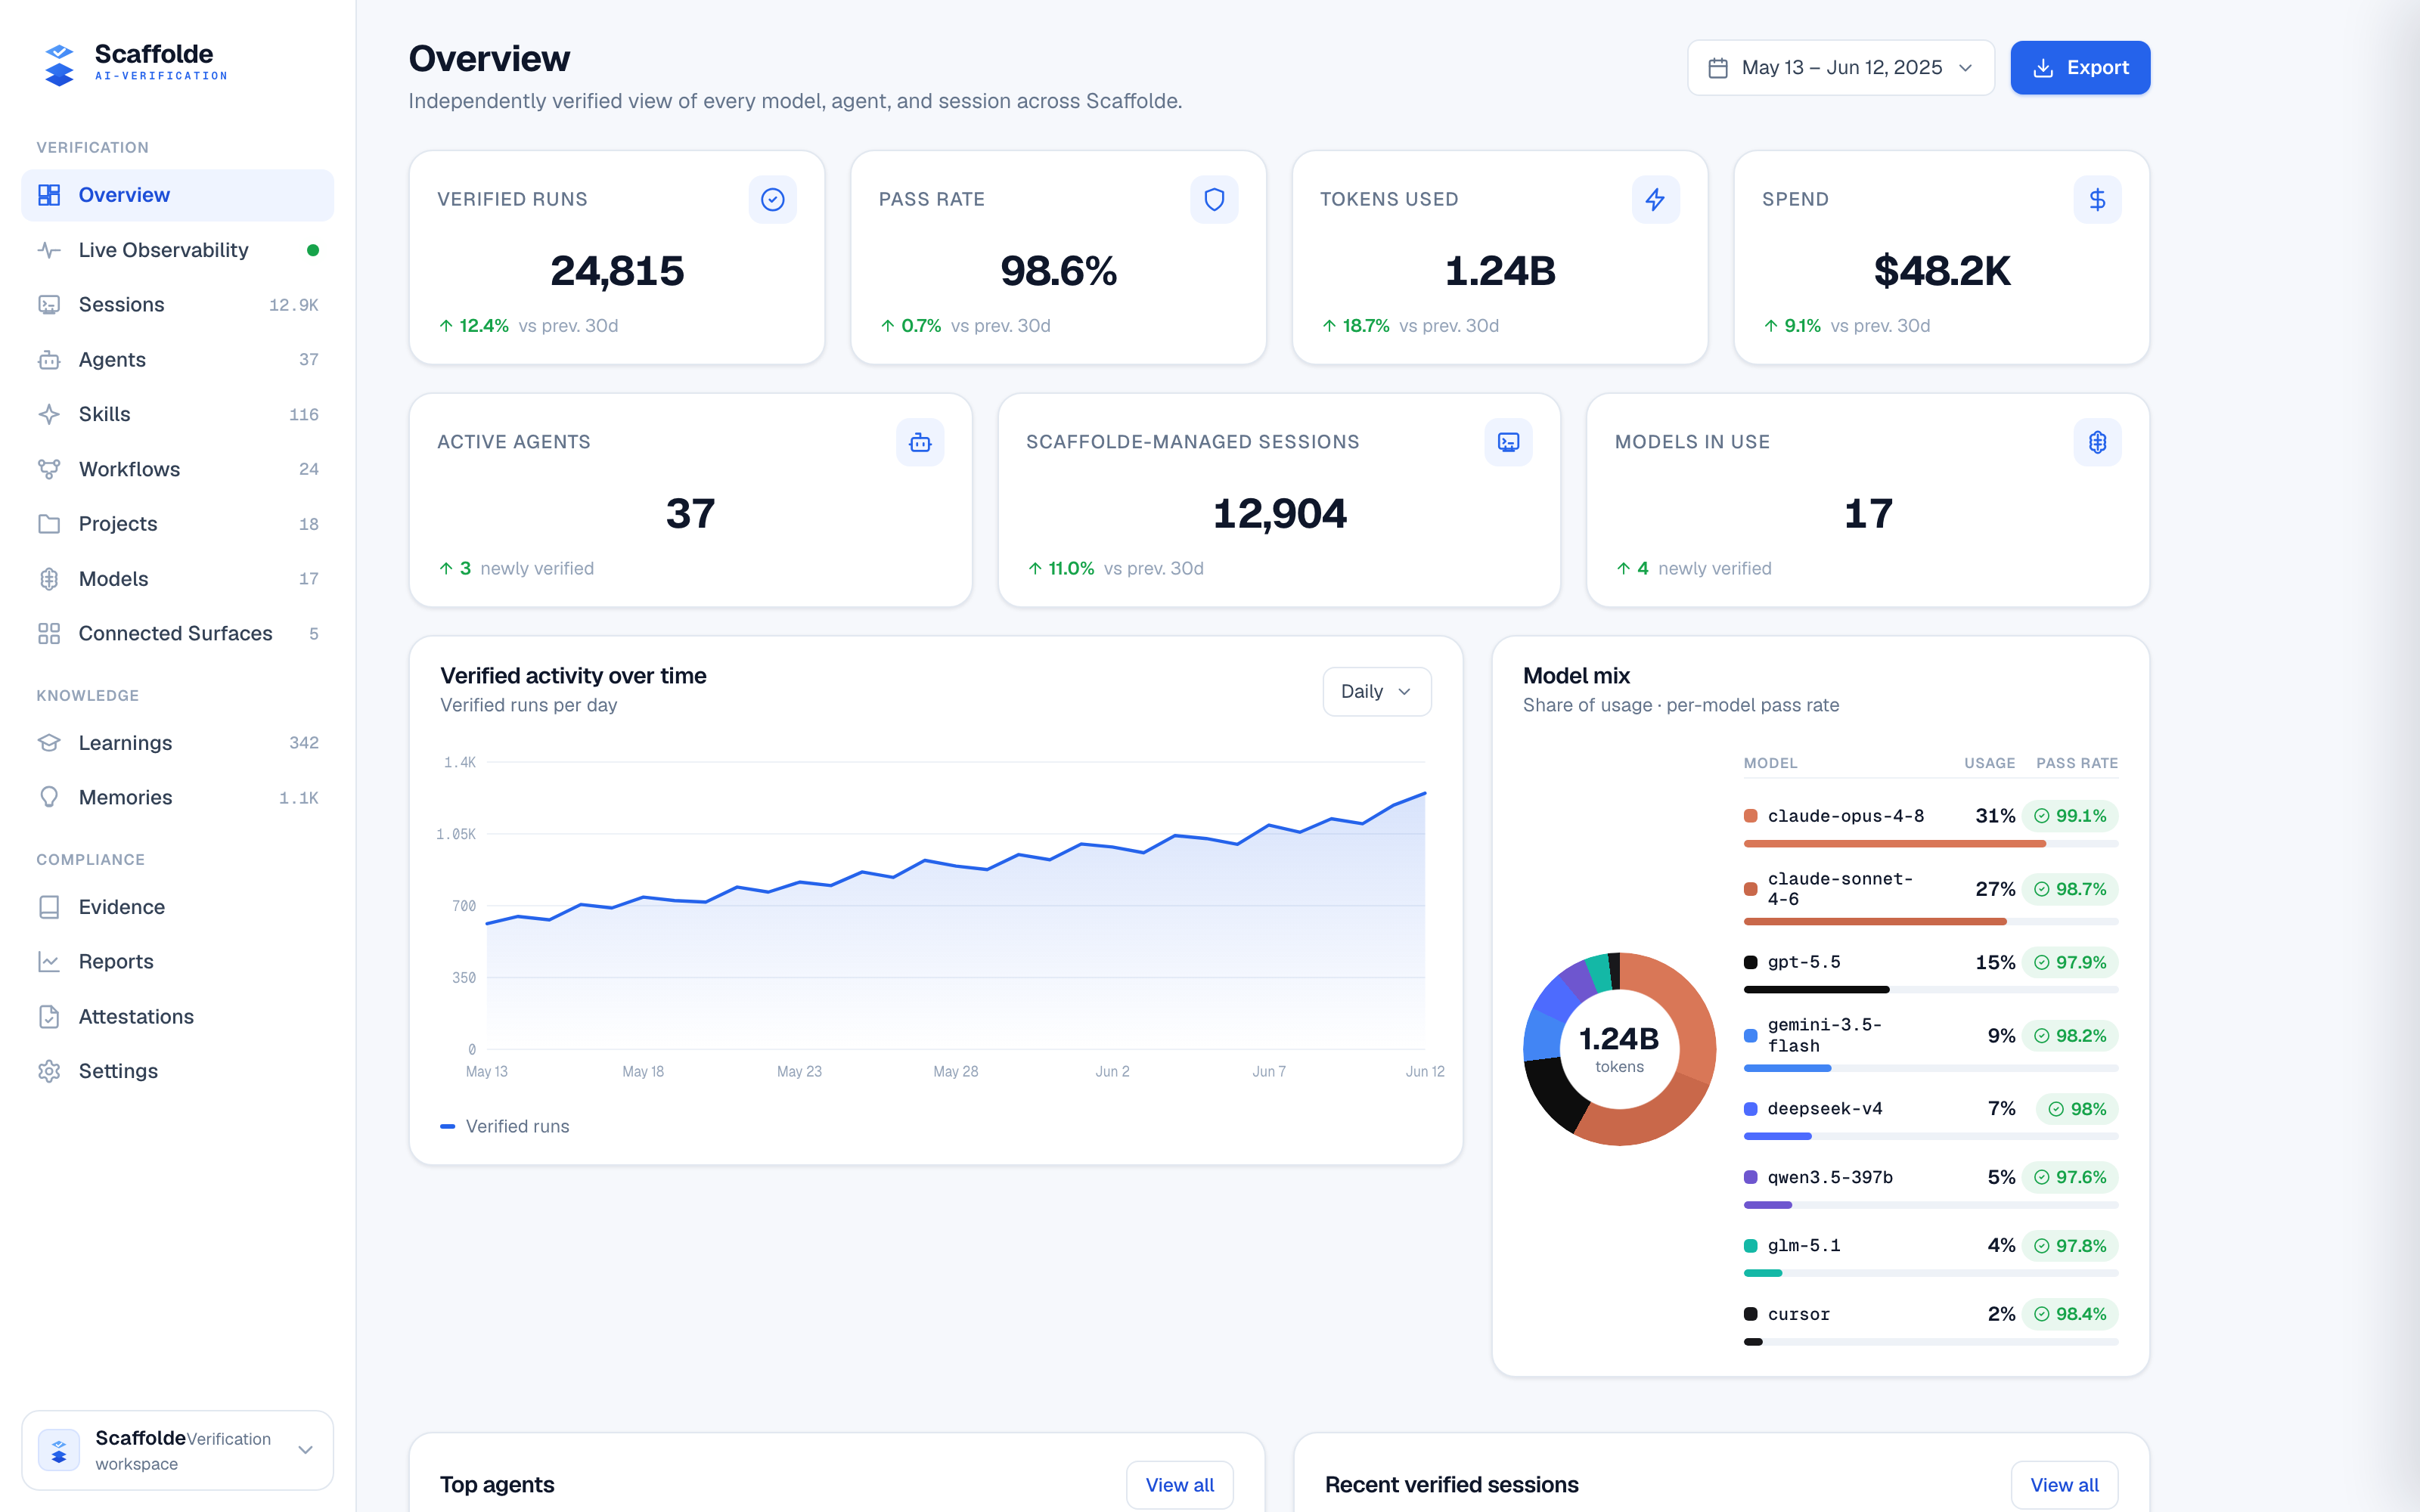
Task: Click the Spend dollar sign icon
Action: coord(2097,199)
